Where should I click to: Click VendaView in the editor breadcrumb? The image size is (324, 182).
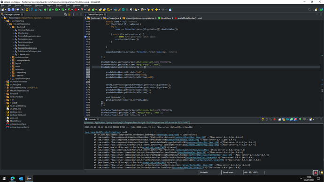[x=166, y=18]
